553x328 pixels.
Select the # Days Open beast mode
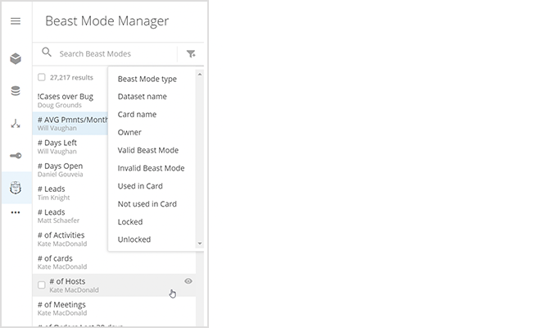(70, 170)
